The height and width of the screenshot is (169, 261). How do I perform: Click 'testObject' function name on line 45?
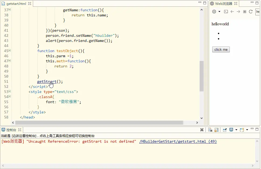pos(67,51)
